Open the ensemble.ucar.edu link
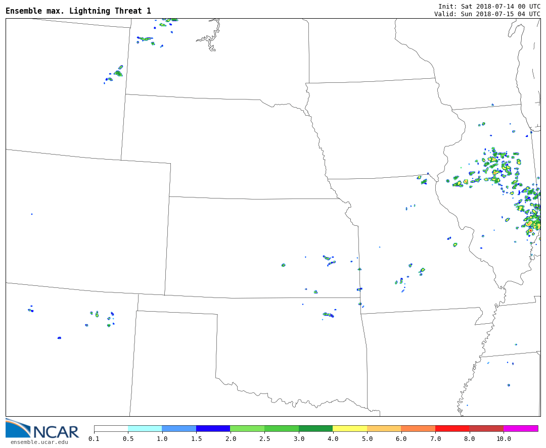 pos(39,442)
